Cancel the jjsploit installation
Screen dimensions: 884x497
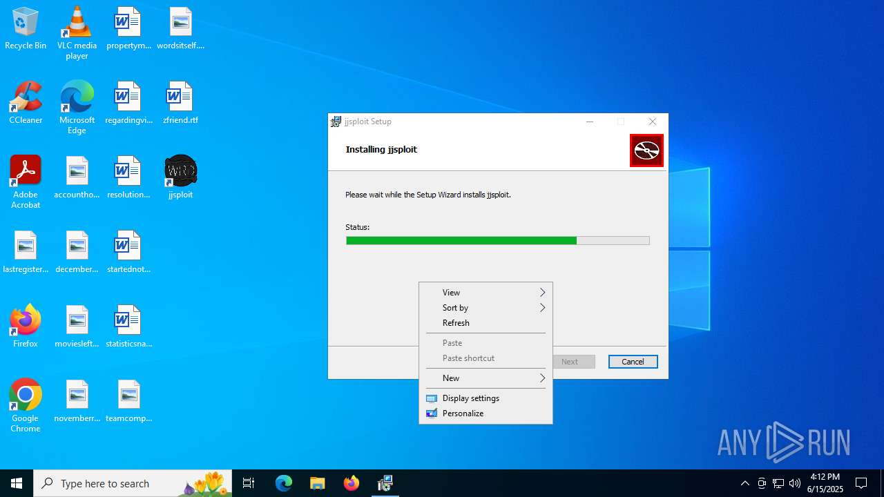[633, 362]
